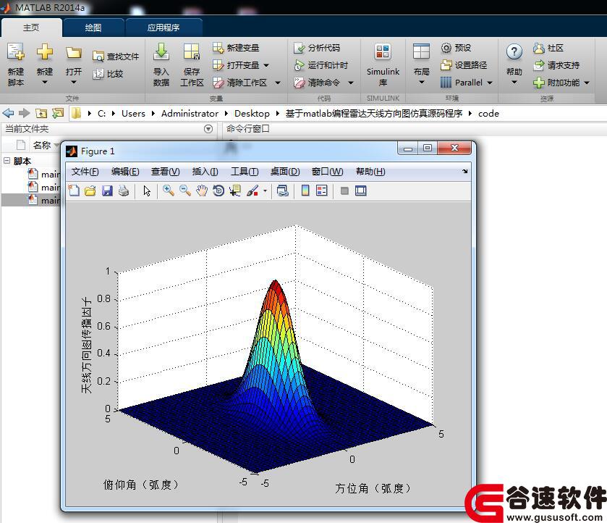
Task: Click Administrator in the folder path
Action: (190, 114)
